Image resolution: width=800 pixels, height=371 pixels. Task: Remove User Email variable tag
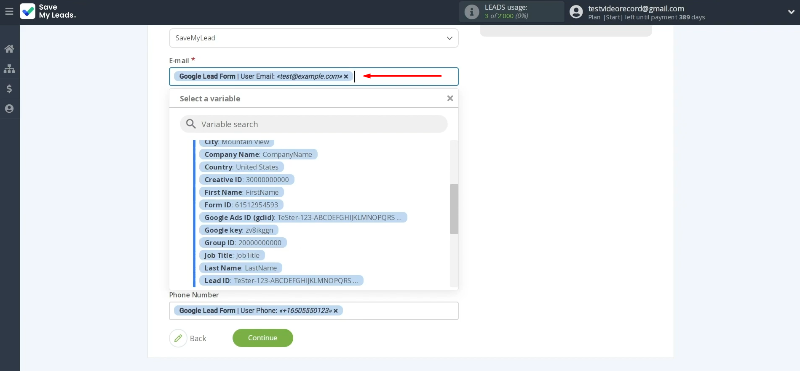(346, 77)
